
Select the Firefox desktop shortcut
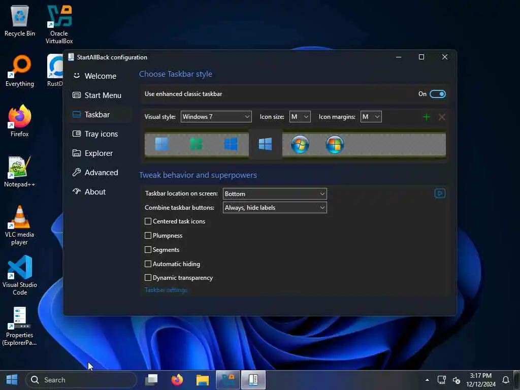(x=20, y=121)
